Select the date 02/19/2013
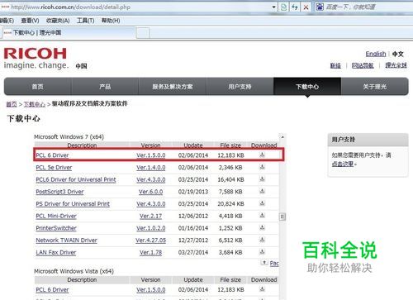The height and width of the screenshot is (300, 413). click(x=193, y=192)
